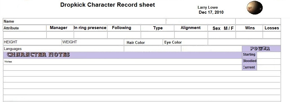The image size is (290, 102).
Task: Click the blank cell under Type
Action: (x=157, y=35)
